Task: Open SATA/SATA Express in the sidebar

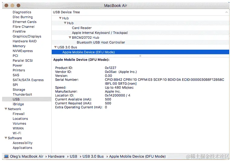Action: 28,80
